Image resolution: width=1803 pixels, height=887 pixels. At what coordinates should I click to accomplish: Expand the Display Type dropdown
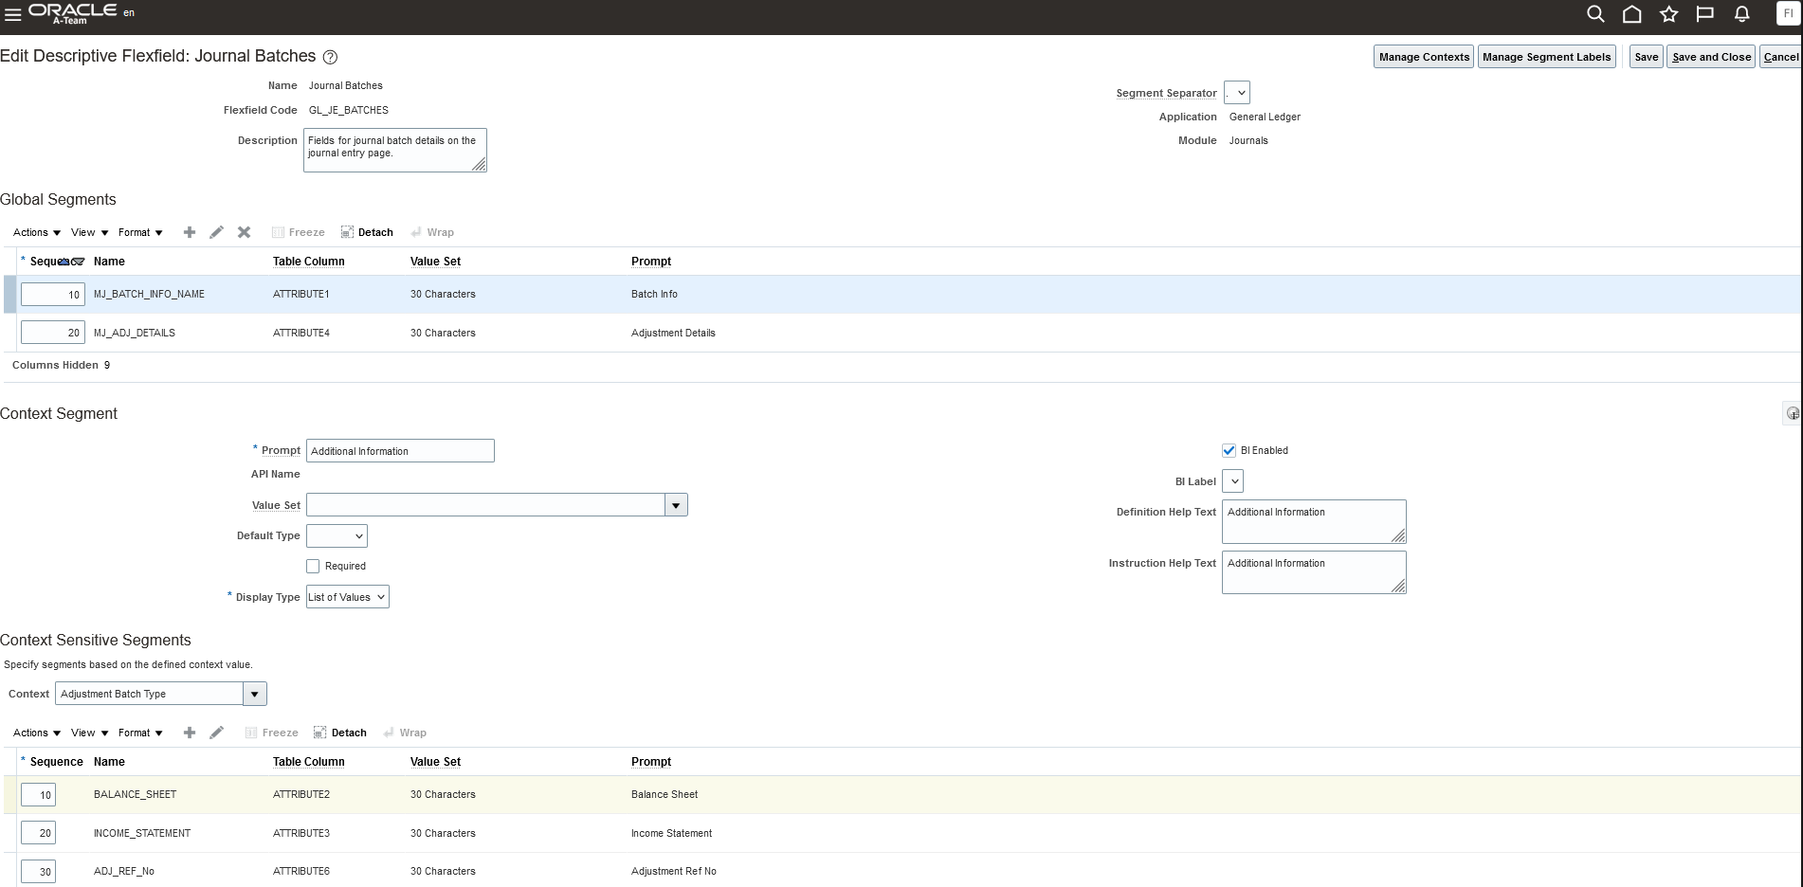point(347,597)
